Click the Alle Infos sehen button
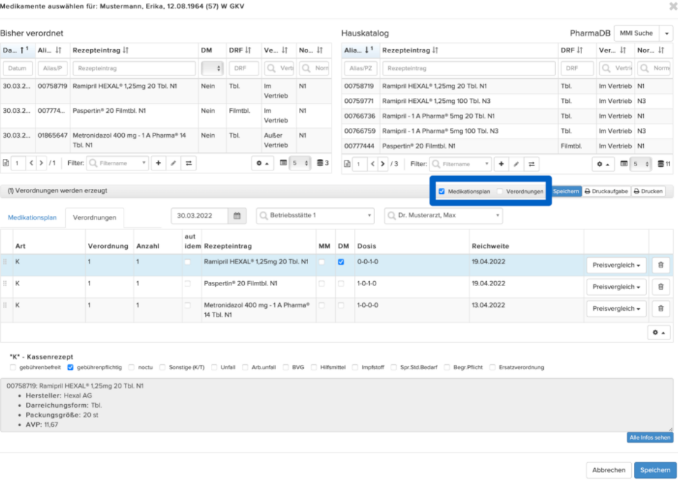 [x=650, y=437]
